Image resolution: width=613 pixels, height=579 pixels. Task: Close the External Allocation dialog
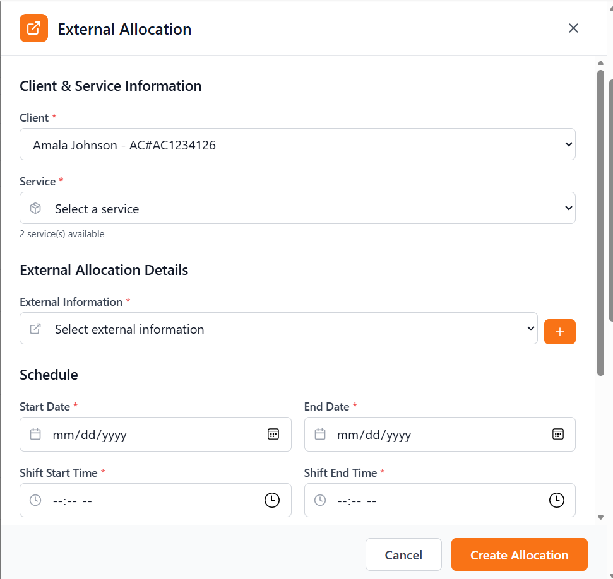pyautogui.click(x=573, y=28)
